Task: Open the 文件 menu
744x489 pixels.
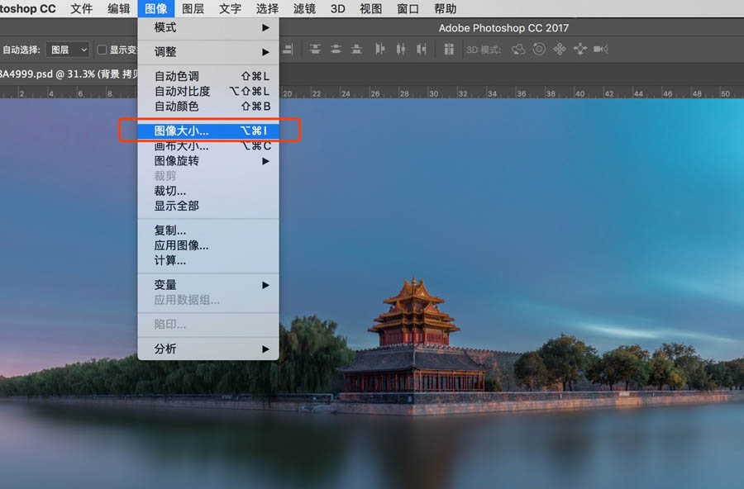Action: pos(81,8)
